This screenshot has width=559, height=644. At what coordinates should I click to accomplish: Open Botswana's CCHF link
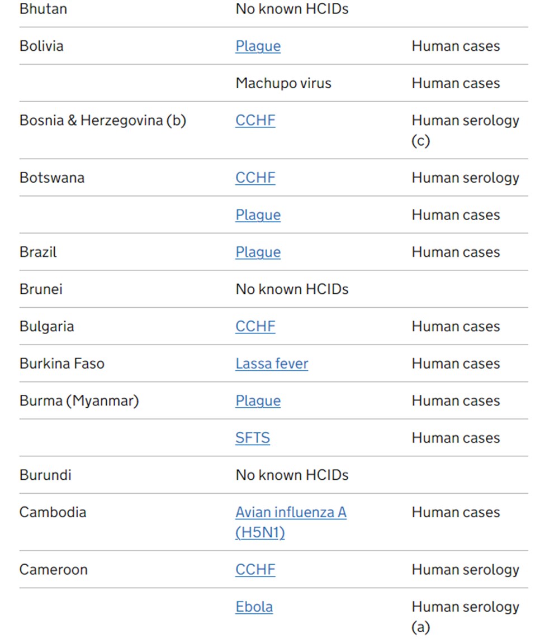(x=255, y=178)
